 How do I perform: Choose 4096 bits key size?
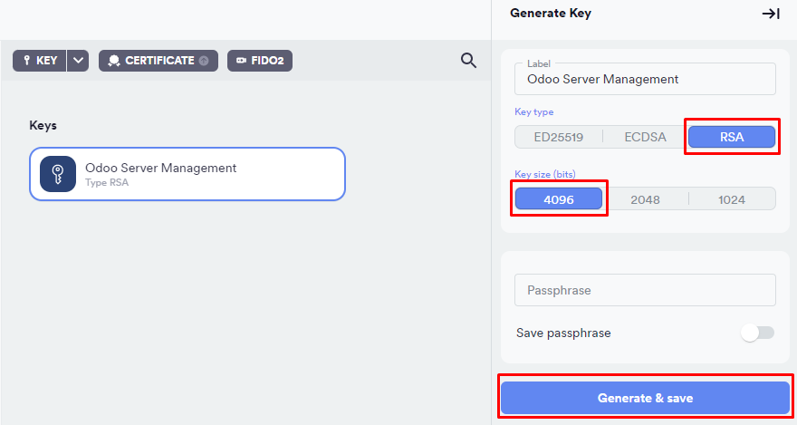click(x=558, y=198)
